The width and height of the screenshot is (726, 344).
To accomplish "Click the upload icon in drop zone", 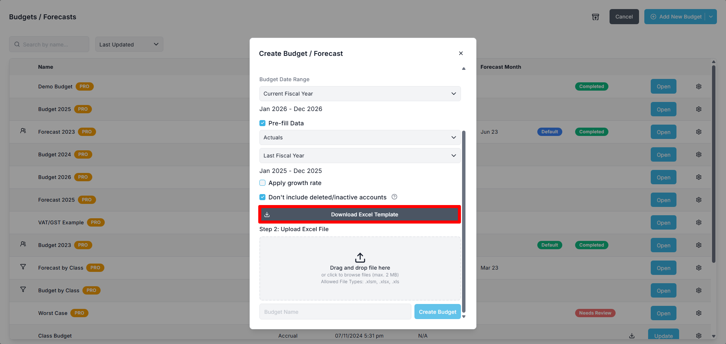I will click(360, 258).
